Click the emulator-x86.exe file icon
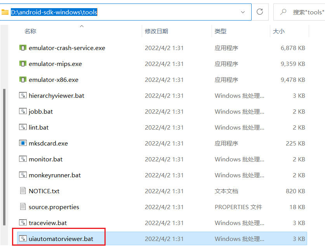 (x=23, y=80)
